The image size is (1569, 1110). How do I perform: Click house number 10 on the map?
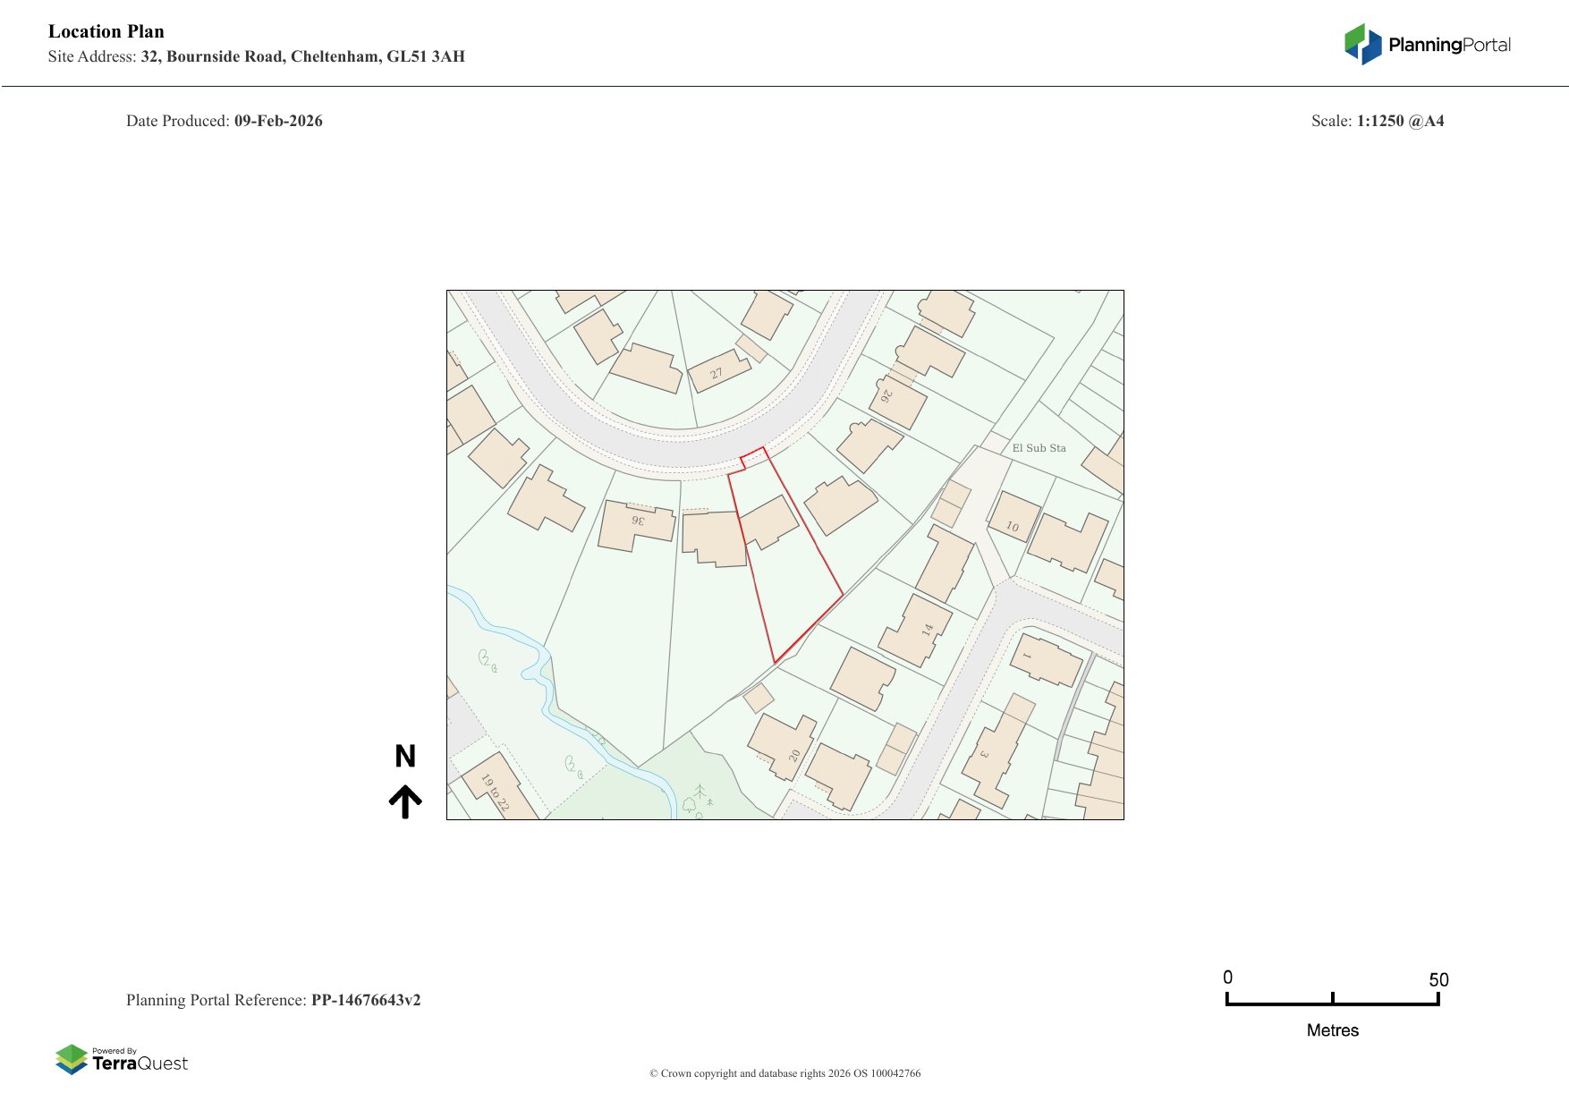pyautogui.click(x=1012, y=526)
